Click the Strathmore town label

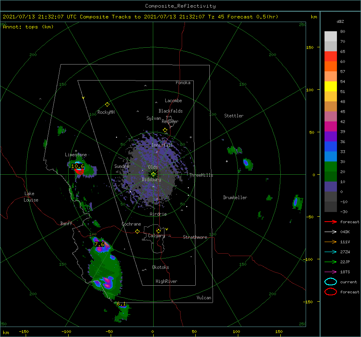click(x=195, y=237)
